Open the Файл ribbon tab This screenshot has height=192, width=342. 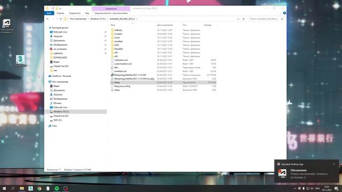[x=49, y=13]
